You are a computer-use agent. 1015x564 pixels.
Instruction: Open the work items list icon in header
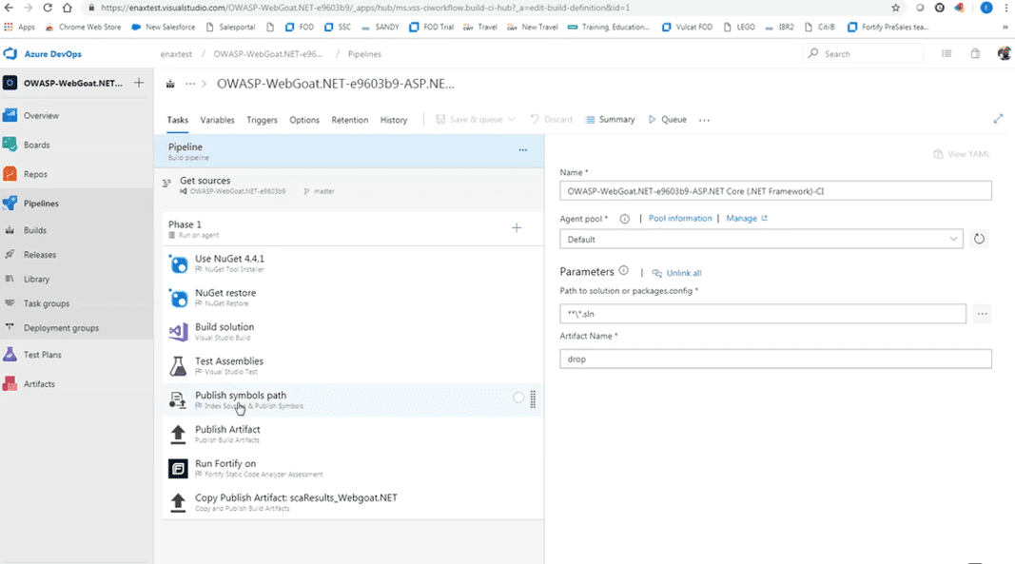(947, 54)
